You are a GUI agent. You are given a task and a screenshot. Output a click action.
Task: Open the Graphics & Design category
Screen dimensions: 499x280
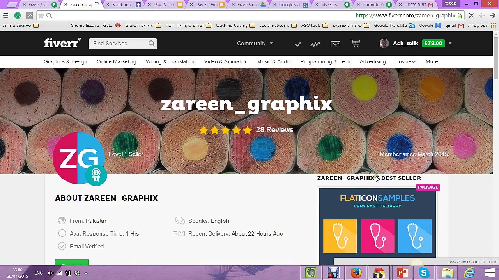coord(65,61)
